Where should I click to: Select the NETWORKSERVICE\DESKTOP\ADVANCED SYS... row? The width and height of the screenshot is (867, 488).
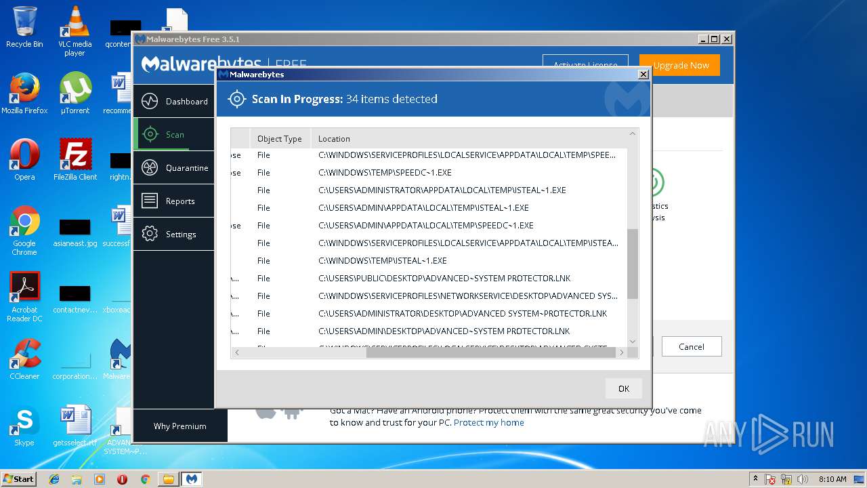429,296
